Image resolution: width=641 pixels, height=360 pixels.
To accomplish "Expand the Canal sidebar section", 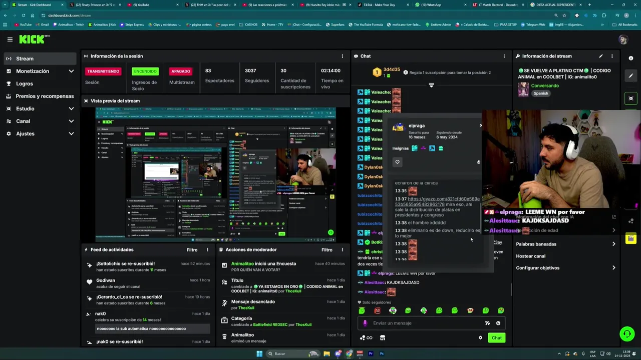I will click(x=71, y=121).
